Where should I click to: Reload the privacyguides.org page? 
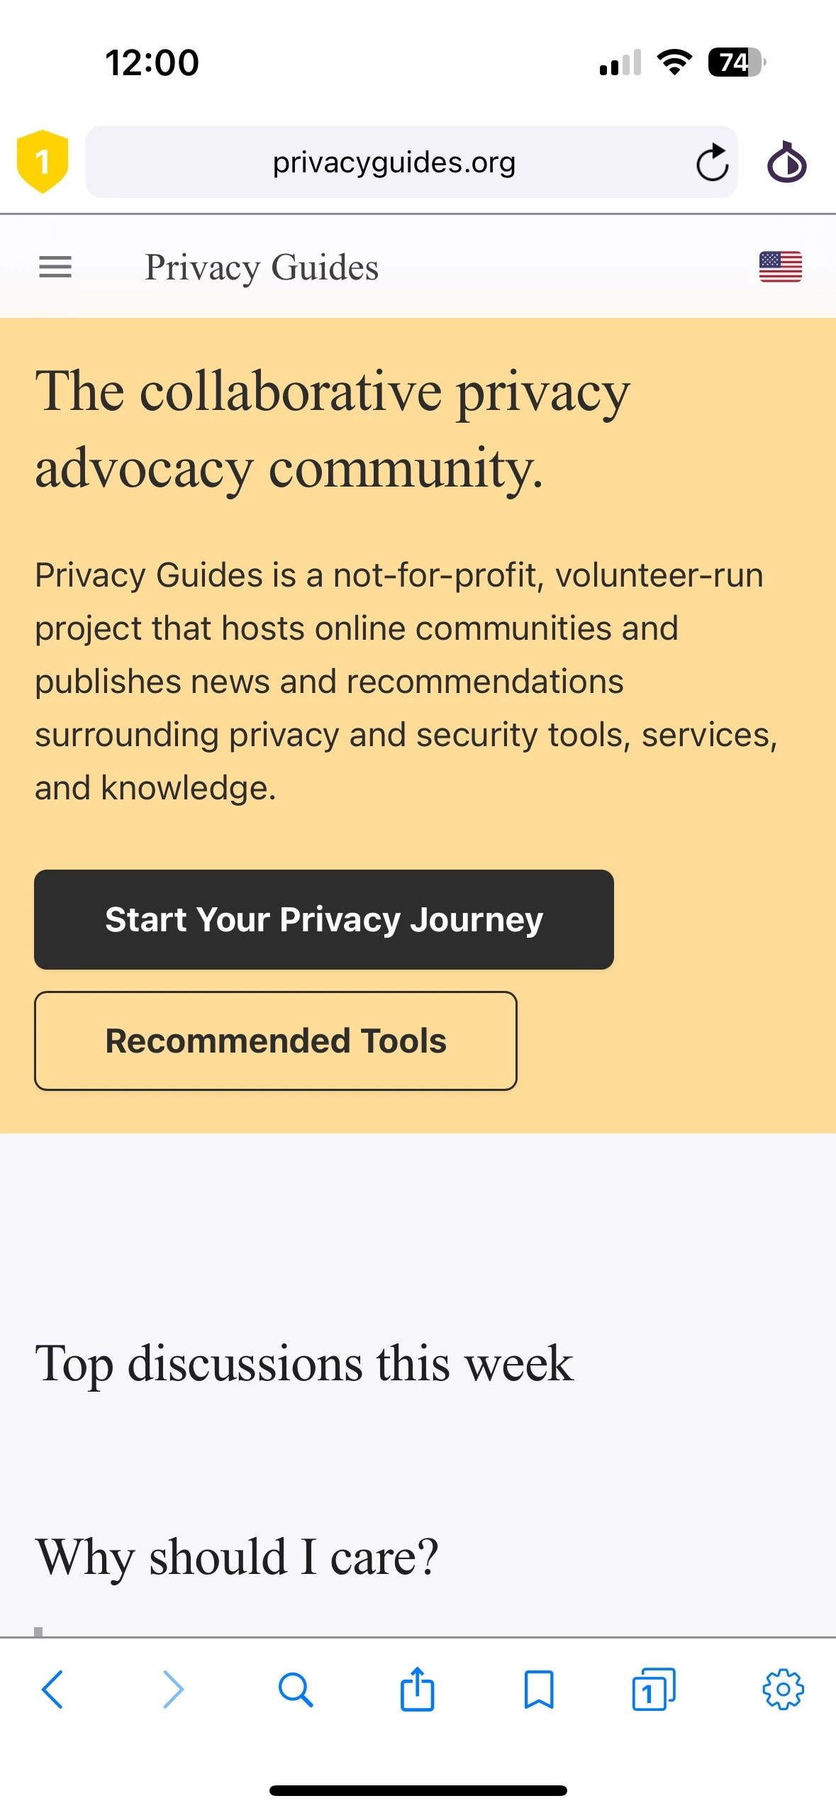tap(712, 162)
